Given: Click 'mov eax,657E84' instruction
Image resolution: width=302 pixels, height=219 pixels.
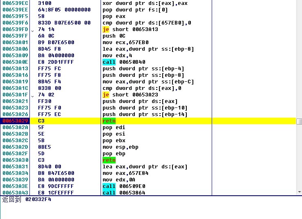Looking at the screenshot, I should 125,173.
